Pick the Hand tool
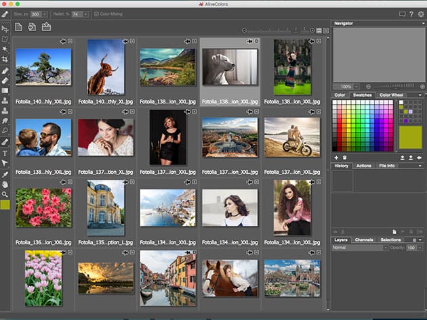This screenshot has width=427, height=320. pyautogui.click(x=5, y=183)
